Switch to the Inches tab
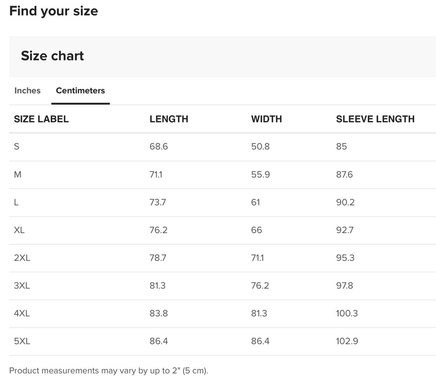The width and height of the screenshot is (436, 384). (x=27, y=91)
